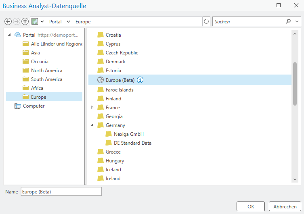Click the Forward navigation arrow
This screenshot has height=214, width=304.
pos(17,21)
